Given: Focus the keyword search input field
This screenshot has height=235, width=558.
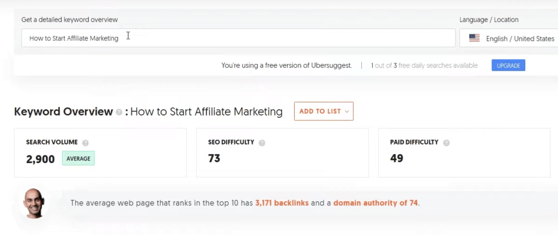Looking at the screenshot, I should pyautogui.click(x=238, y=38).
